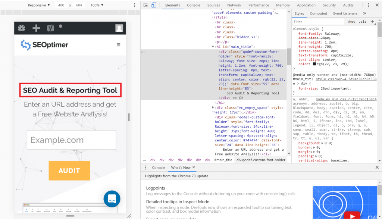The width and height of the screenshot is (382, 219).
Task: Click the chat bubble icon on the webpage
Action: point(112,199)
